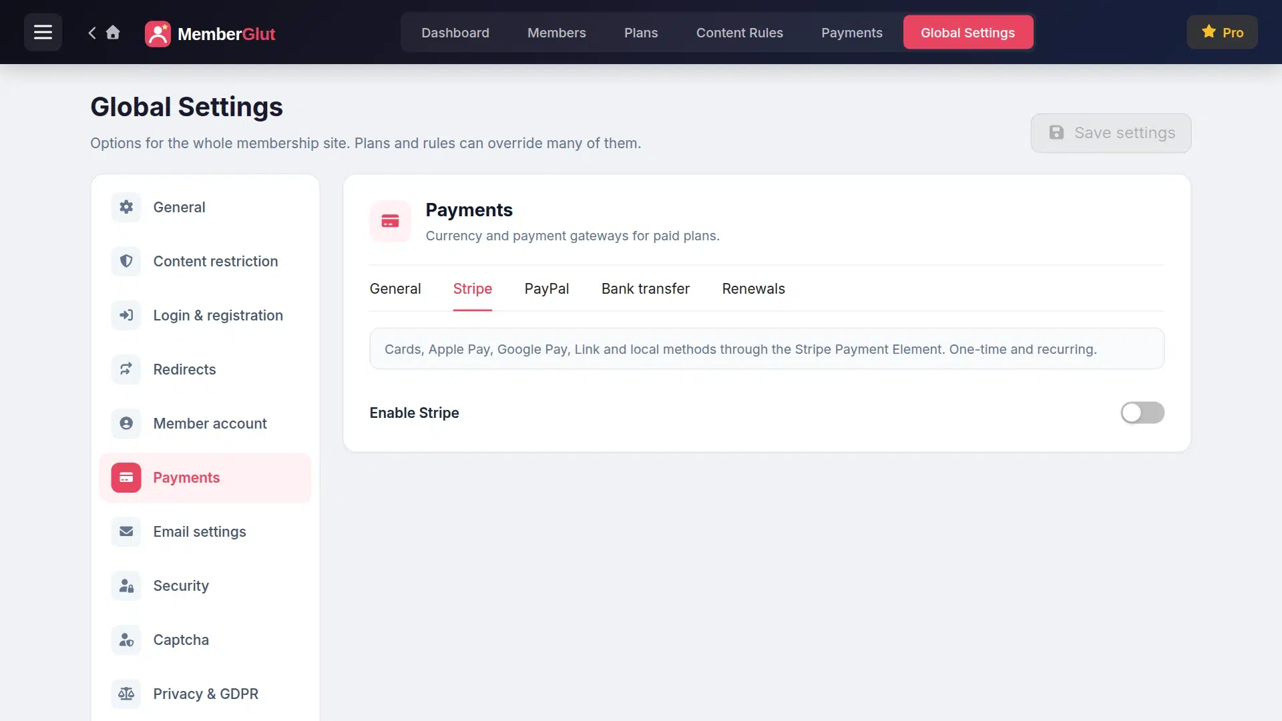1282x721 pixels.
Task: Open Email settings label in sidebar
Action: click(200, 531)
